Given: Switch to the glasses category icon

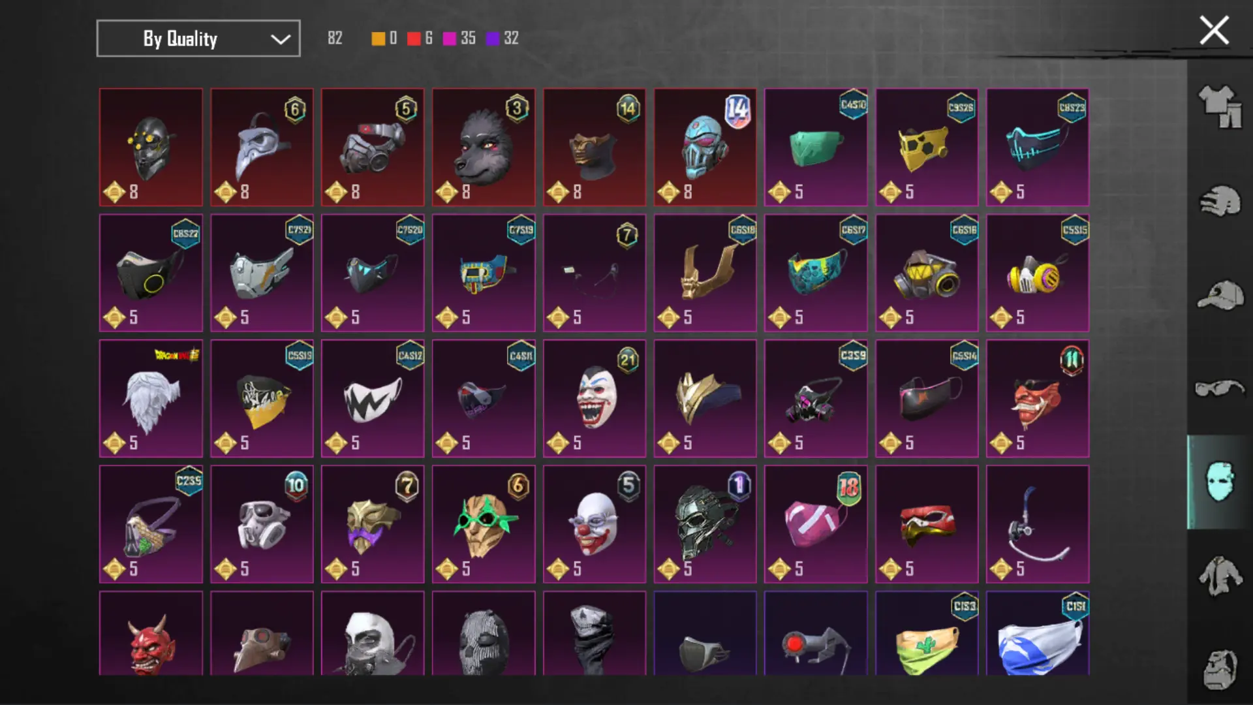Looking at the screenshot, I should click(x=1220, y=389).
